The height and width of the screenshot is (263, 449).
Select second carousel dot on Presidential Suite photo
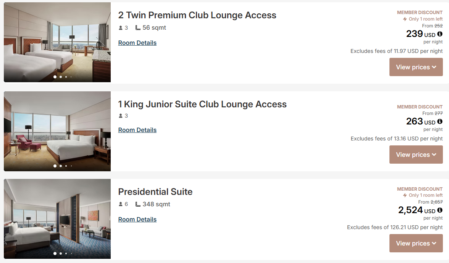[x=61, y=253]
